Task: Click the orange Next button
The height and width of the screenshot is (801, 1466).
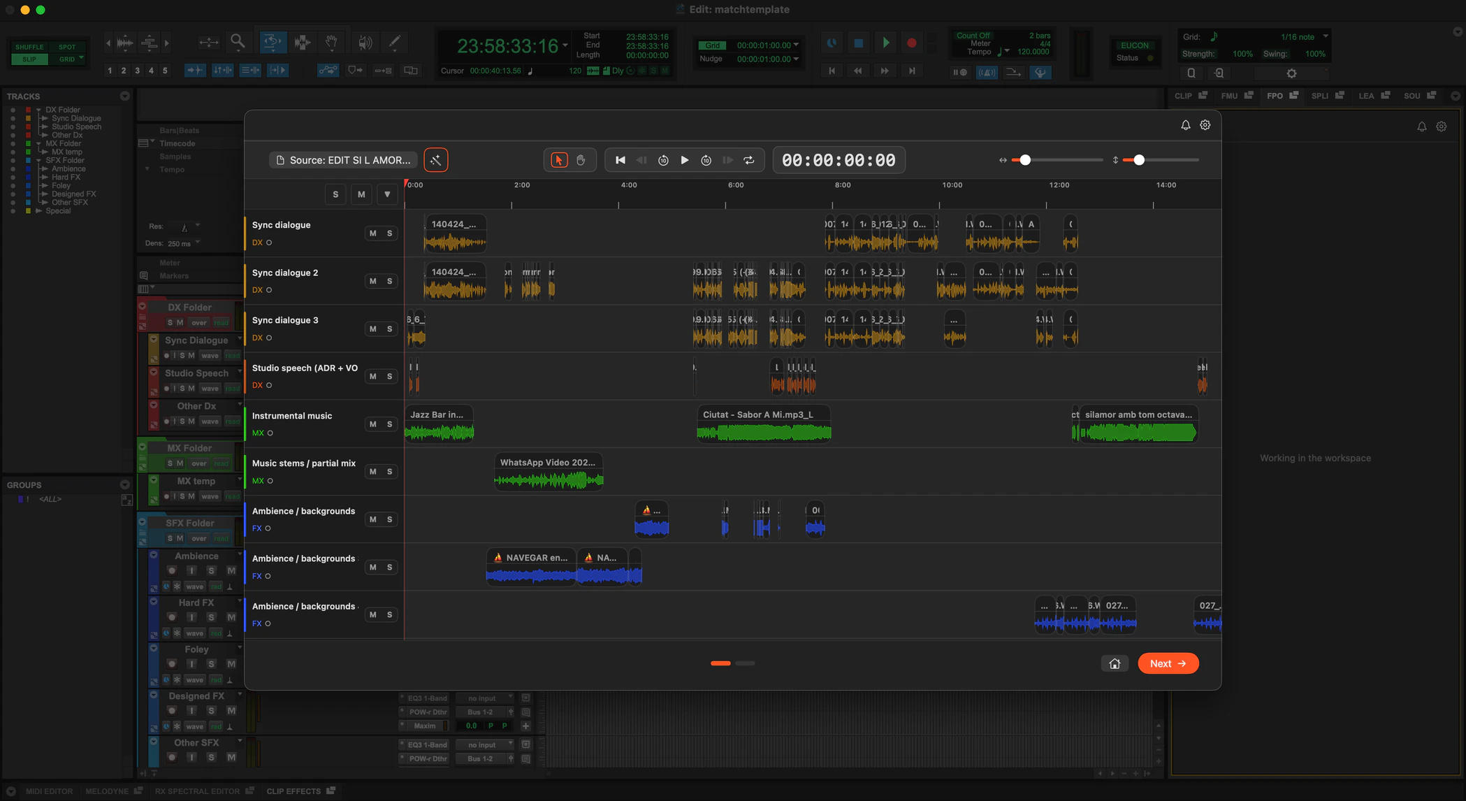Action: pos(1168,663)
